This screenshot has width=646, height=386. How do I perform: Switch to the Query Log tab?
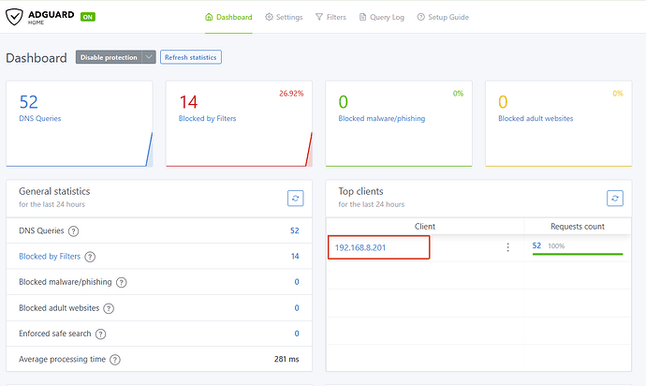click(x=382, y=17)
